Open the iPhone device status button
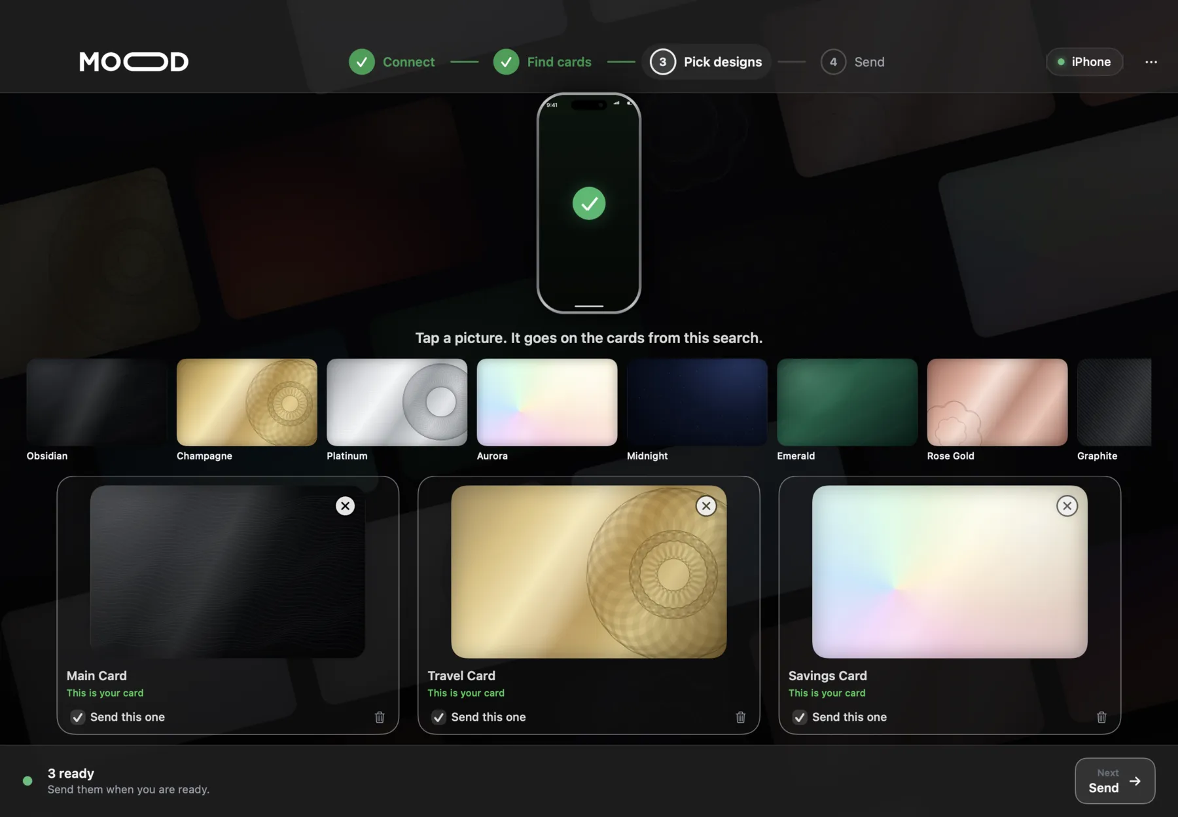The width and height of the screenshot is (1178, 817). pos(1084,62)
